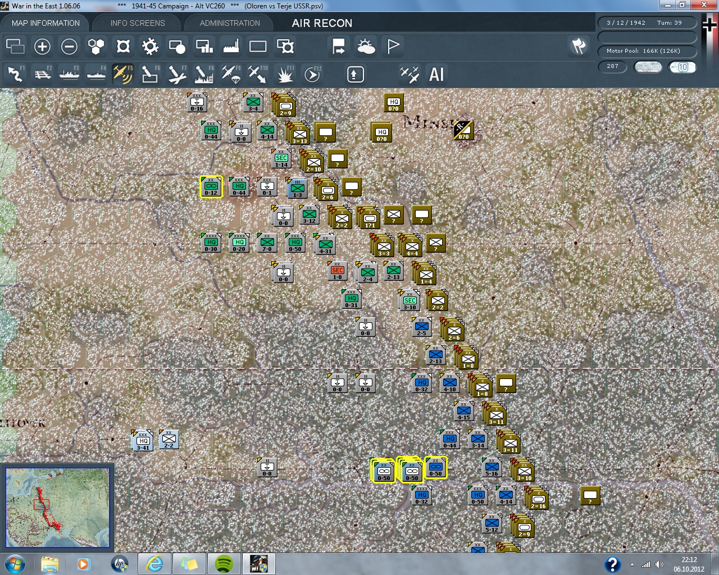This screenshot has height=575, width=719.
Task: Click the help question mark in system tray
Action: pyautogui.click(x=612, y=564)
